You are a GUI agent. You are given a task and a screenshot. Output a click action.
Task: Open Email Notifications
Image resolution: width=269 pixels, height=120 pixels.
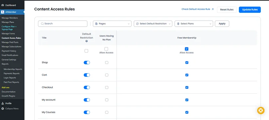click(x=10, y=55)
